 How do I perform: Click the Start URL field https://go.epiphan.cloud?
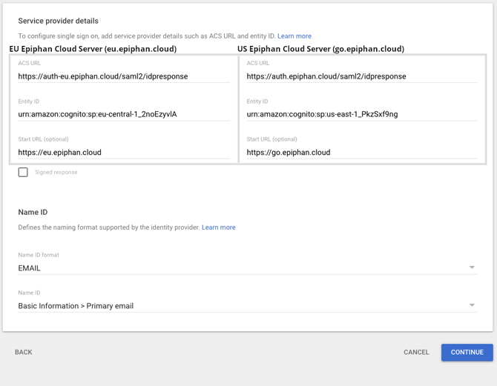[x=362, y=153]
